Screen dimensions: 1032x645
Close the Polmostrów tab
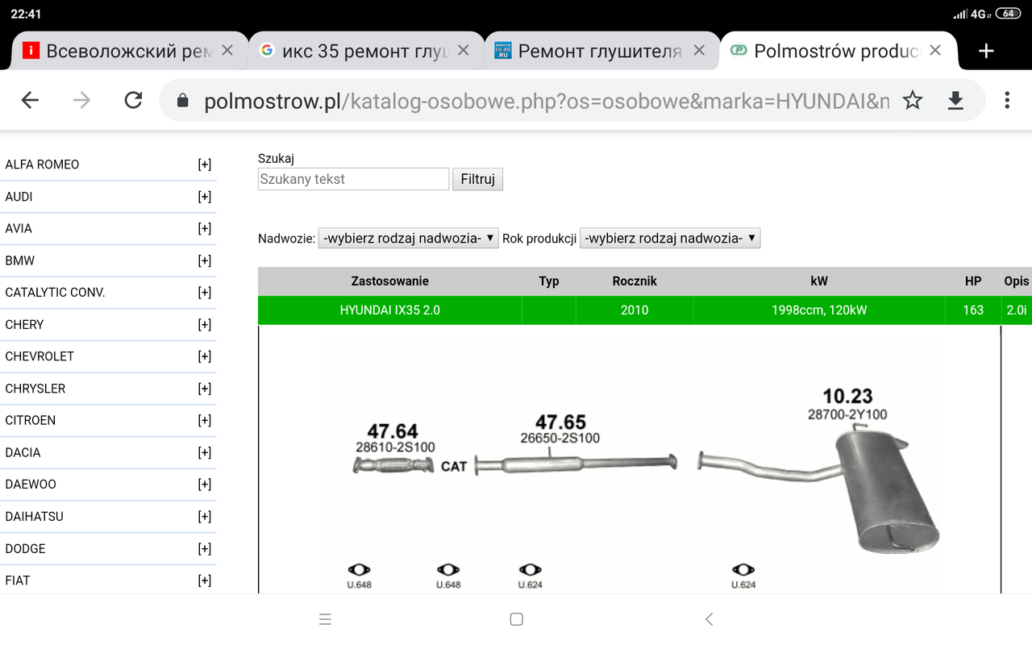click(x=935, y=50)
